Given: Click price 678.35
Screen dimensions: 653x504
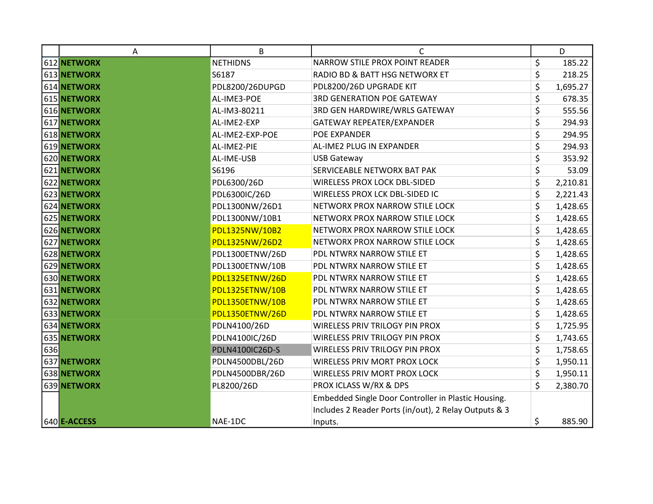Looking at the screenshot, I should [562, 99].
